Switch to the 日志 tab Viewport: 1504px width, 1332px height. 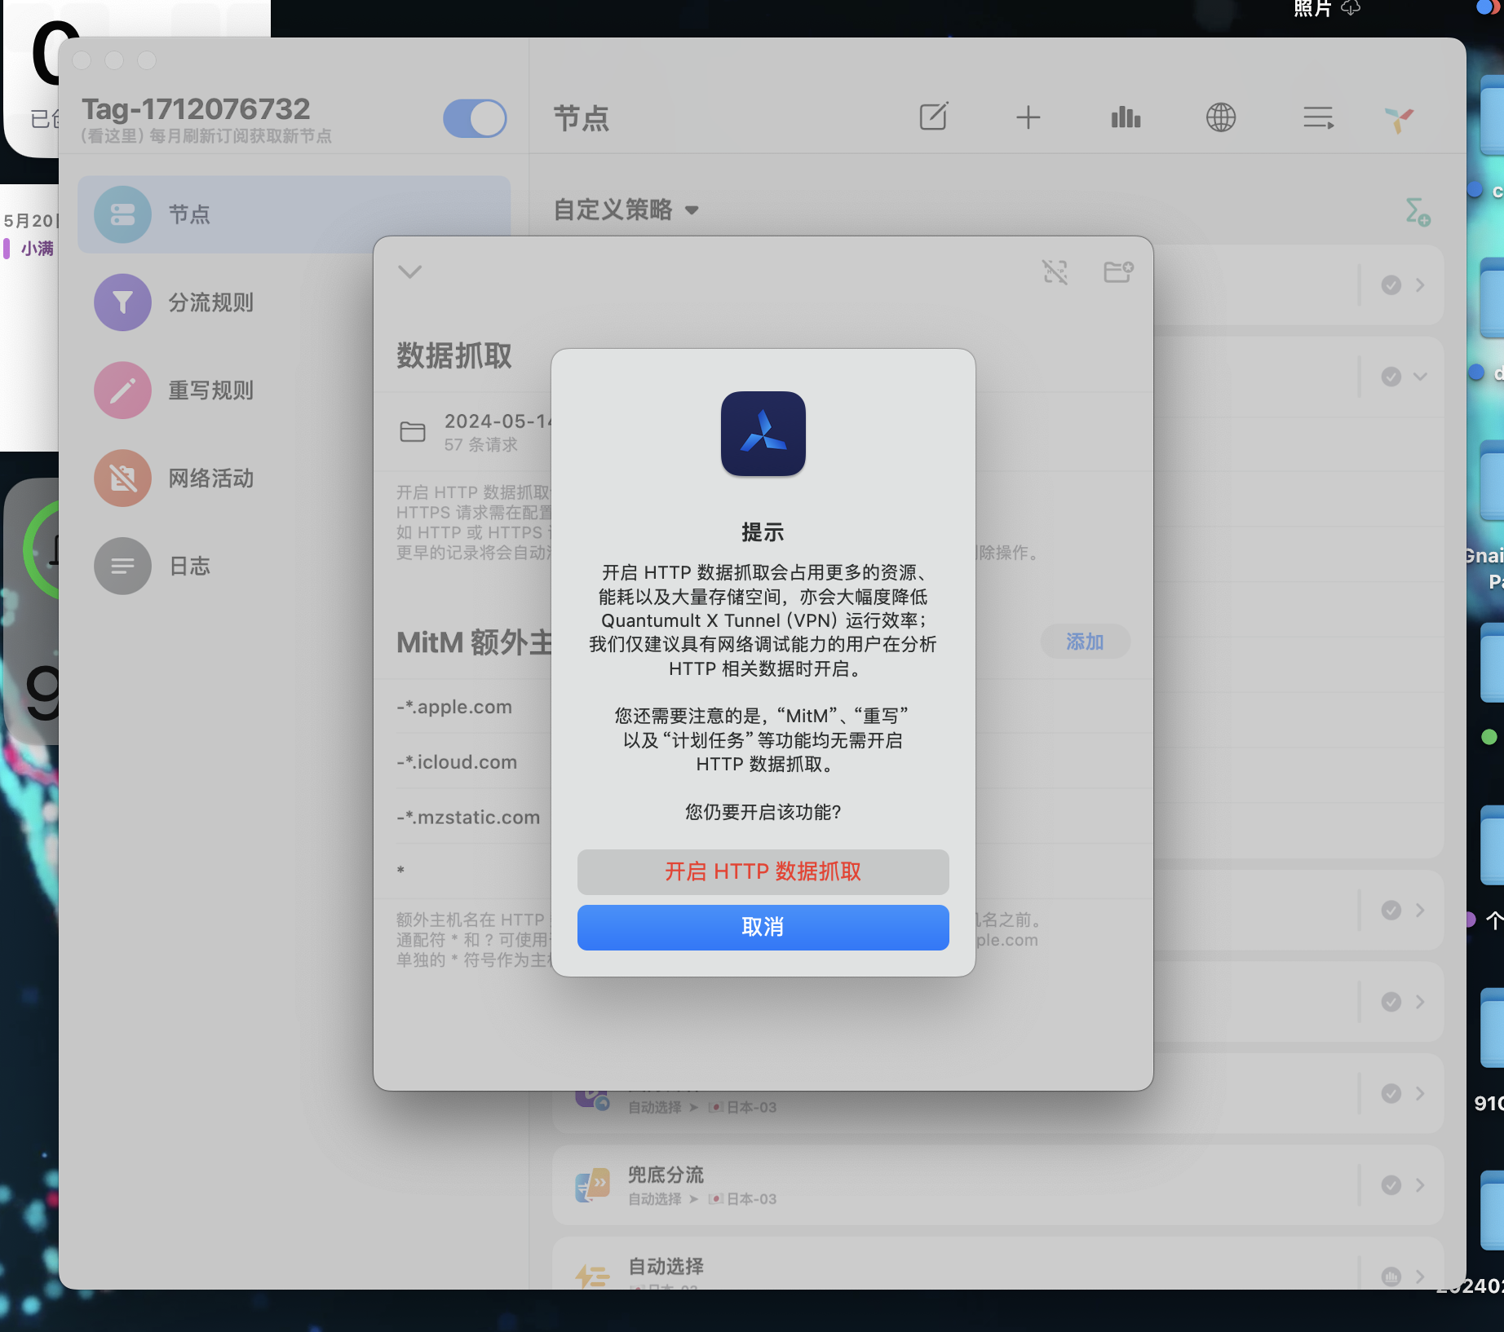(122, 566)
